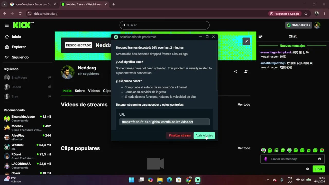Click Abrir Ajustes in the troubleshooter
Viewport: 329px width, 185px height.
204,135
